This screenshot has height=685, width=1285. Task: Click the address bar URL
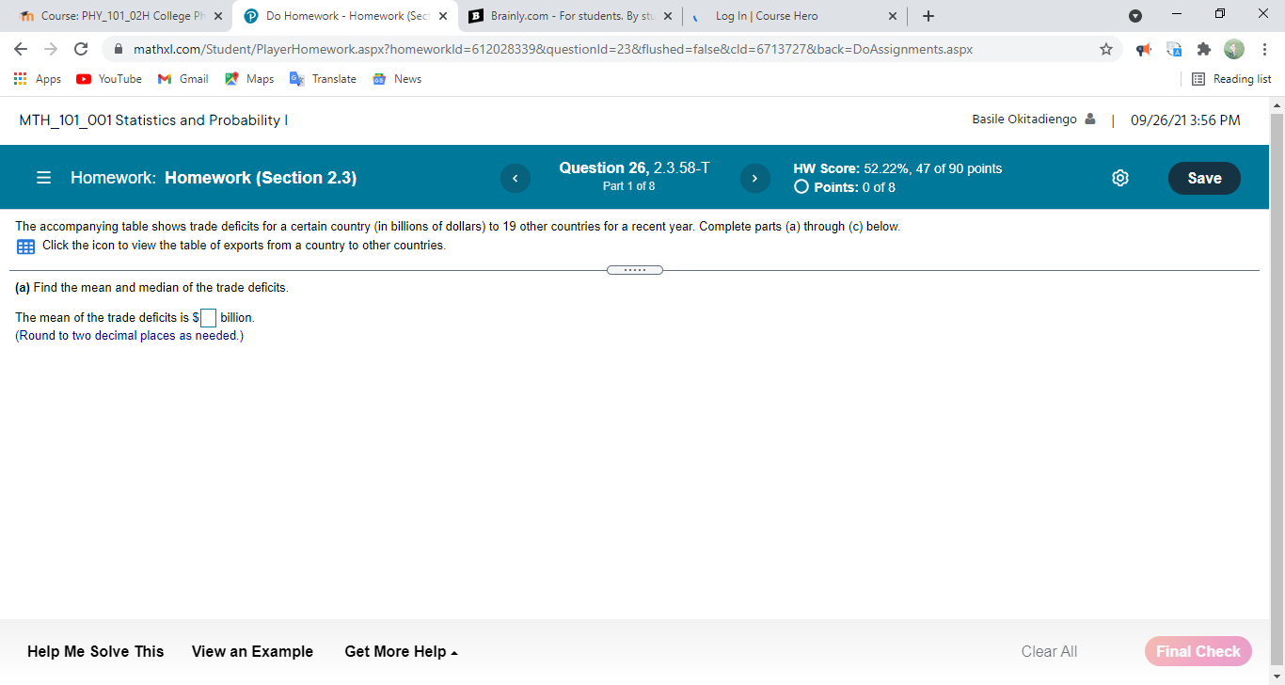553,49
